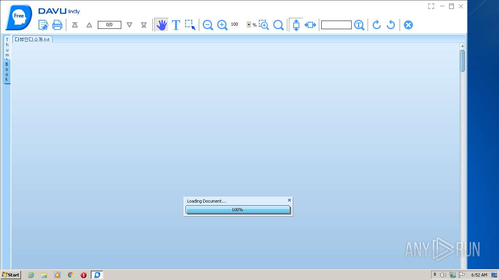Click the vertical scrollbar thumb
The width and height of the screenshot is (499, 280).
coord(462,61)
